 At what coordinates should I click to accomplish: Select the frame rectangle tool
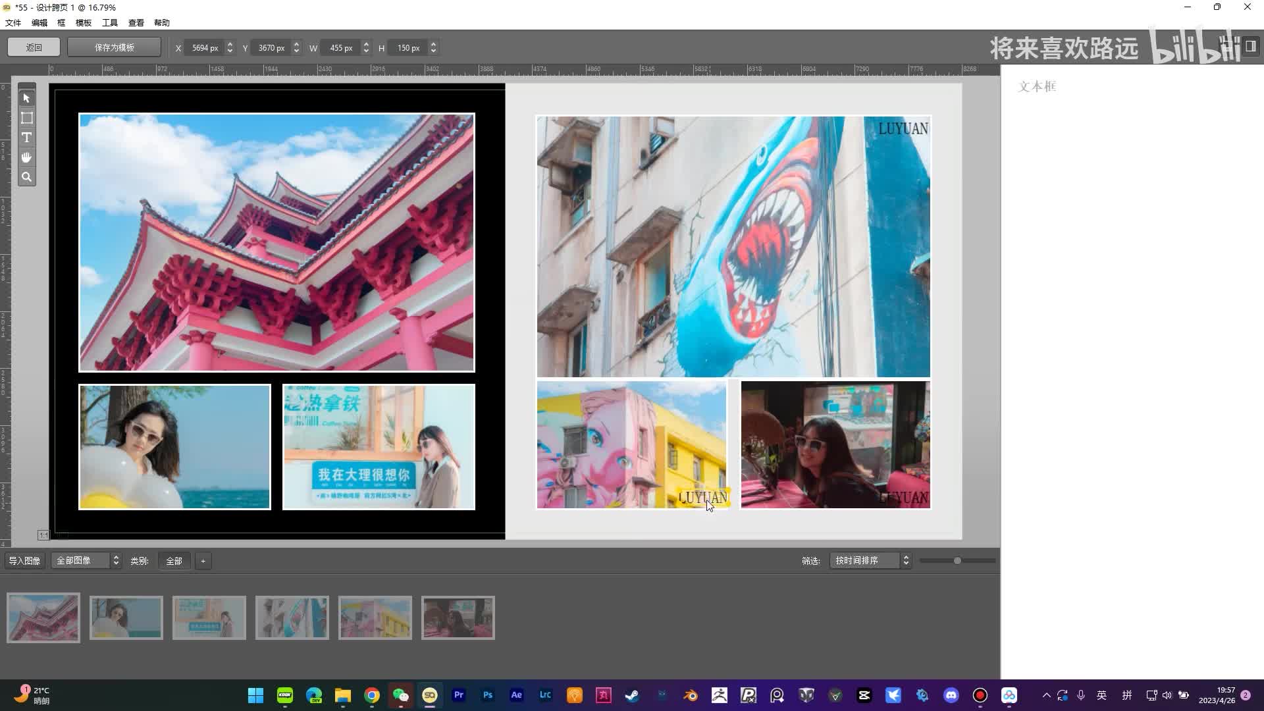pyautogui.click(x=26, y=118)
